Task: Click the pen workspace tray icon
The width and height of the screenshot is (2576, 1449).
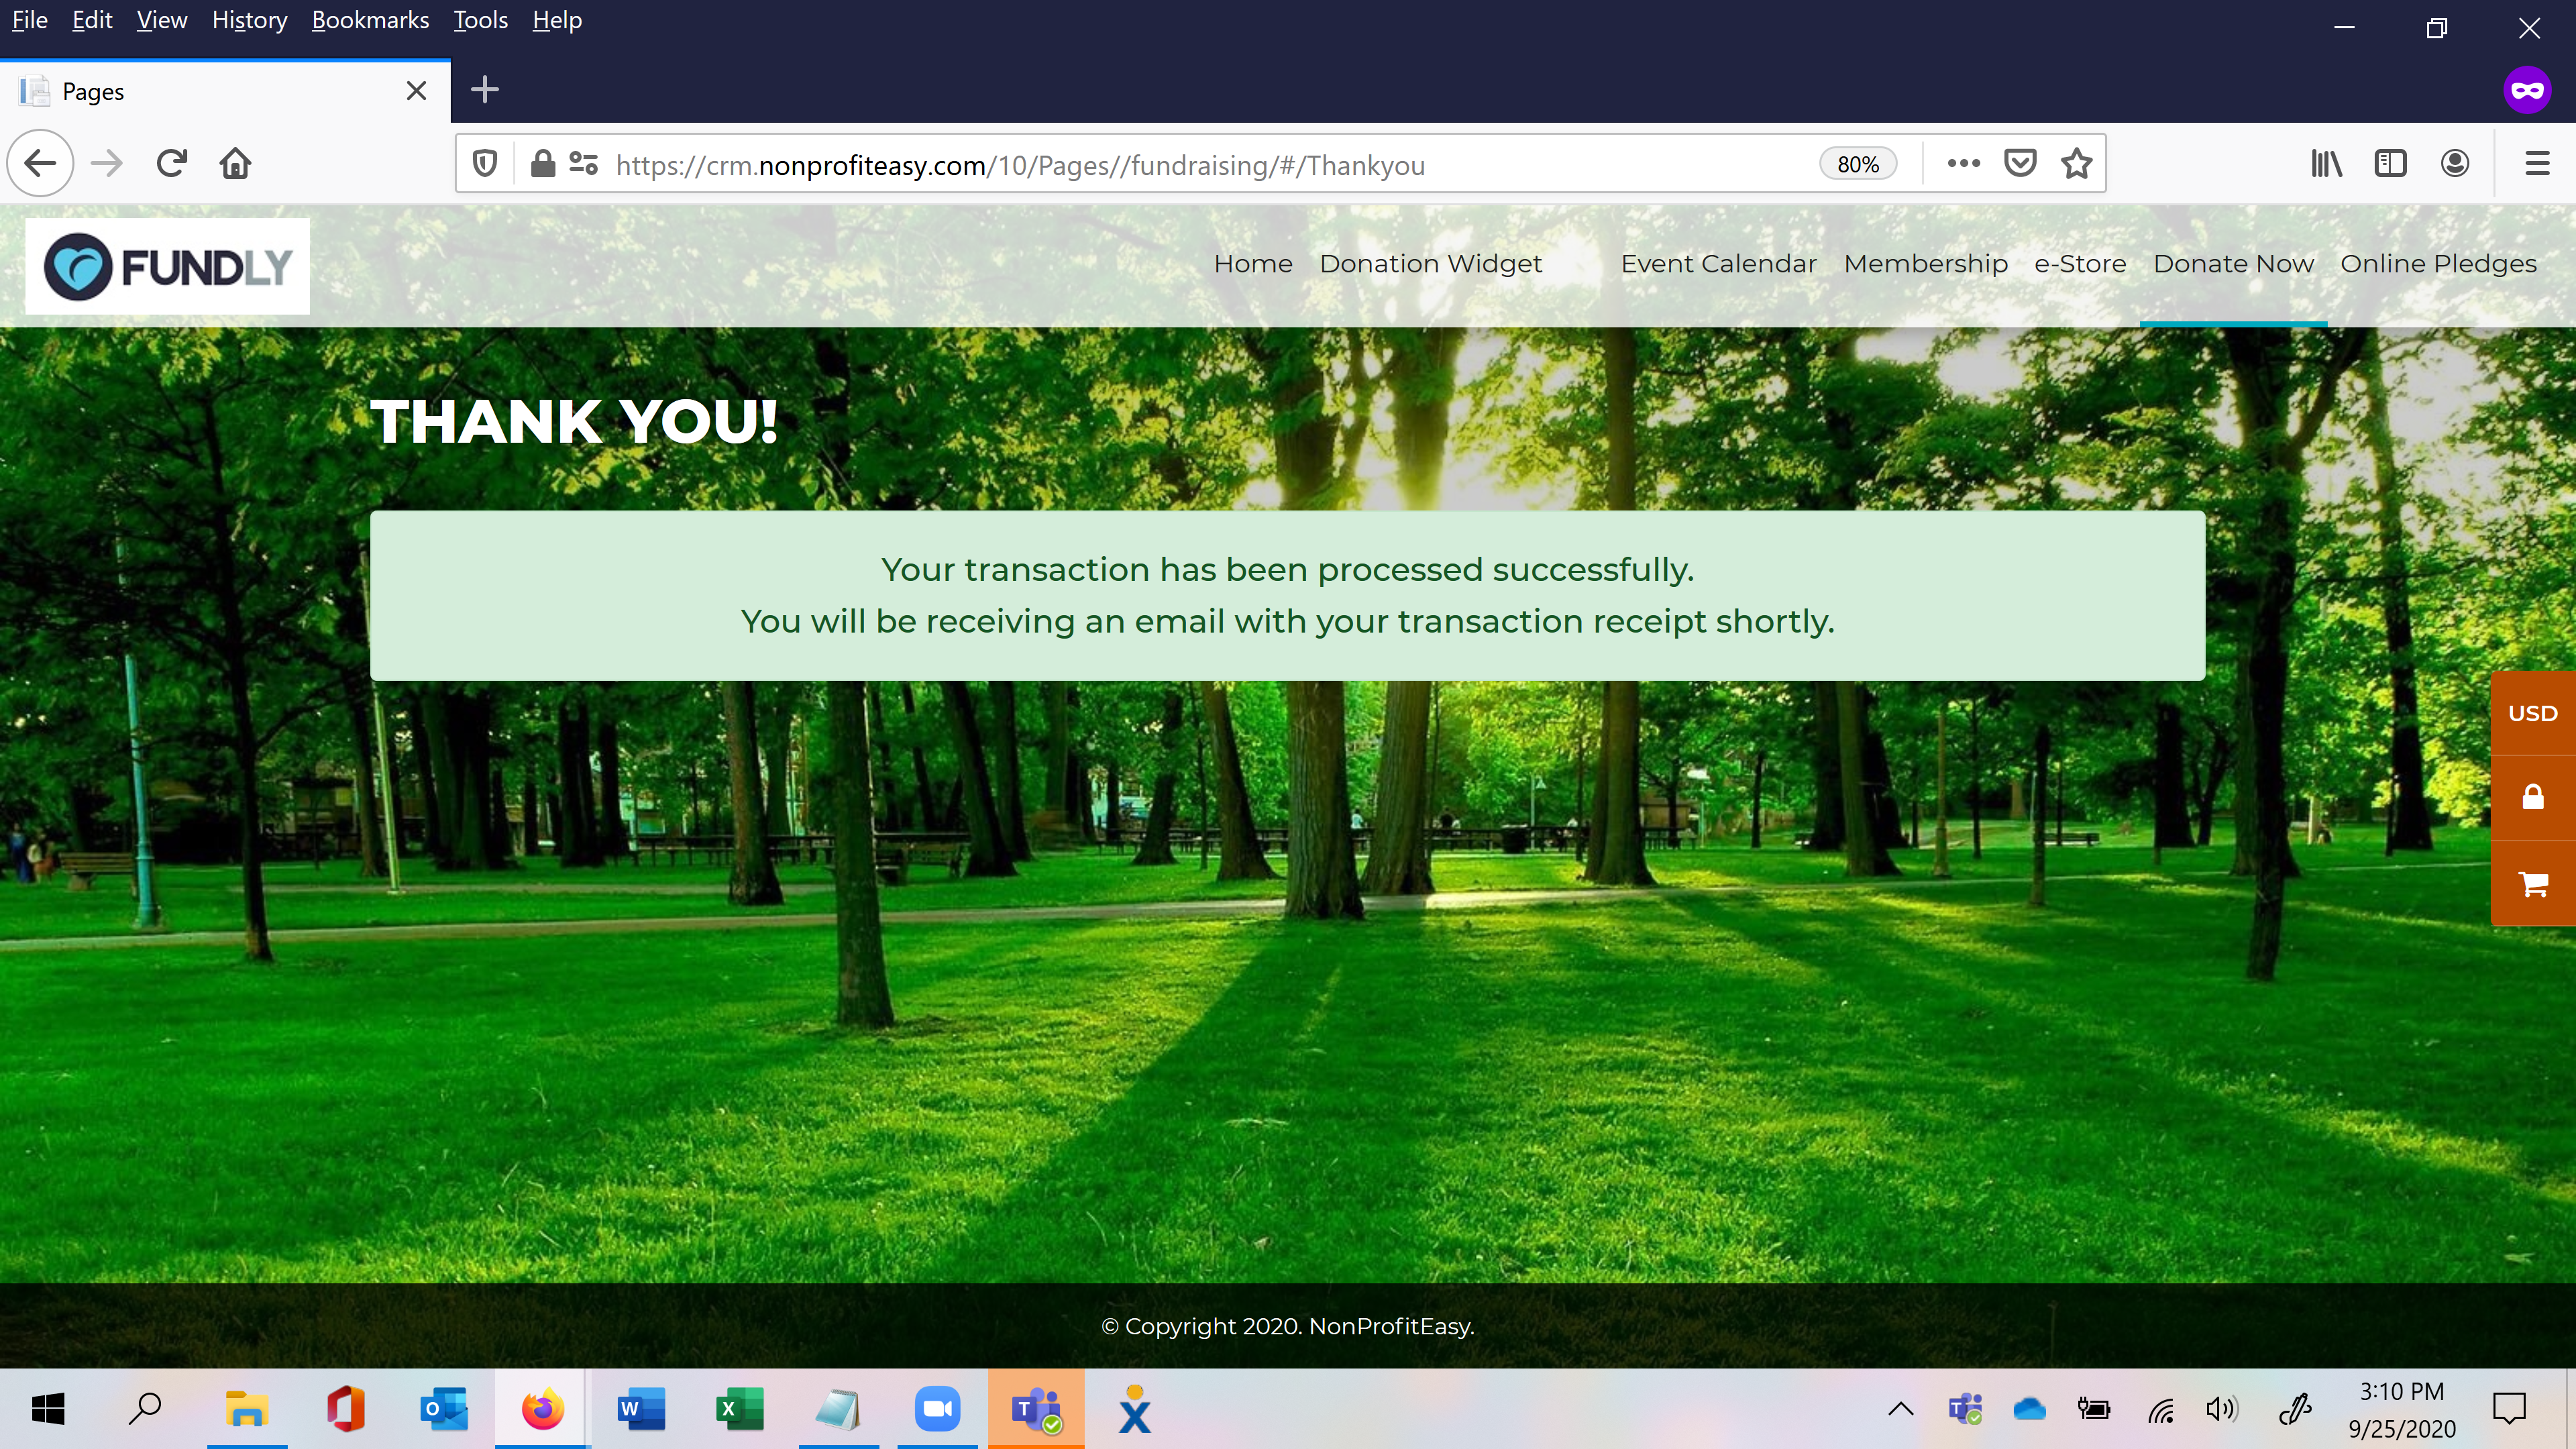Action: (x=2295, y=1409)
